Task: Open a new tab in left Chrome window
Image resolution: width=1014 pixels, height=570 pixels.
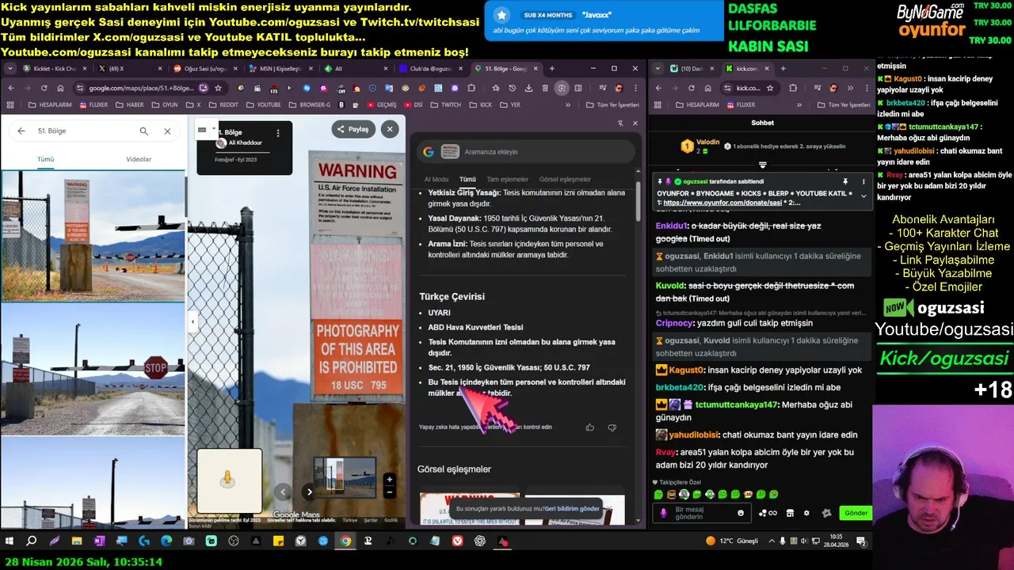Action: pyautogui.click(x=552, y=69)
